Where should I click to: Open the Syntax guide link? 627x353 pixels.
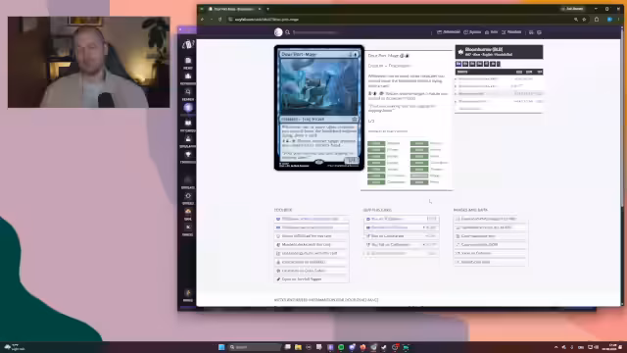point(472,32)
